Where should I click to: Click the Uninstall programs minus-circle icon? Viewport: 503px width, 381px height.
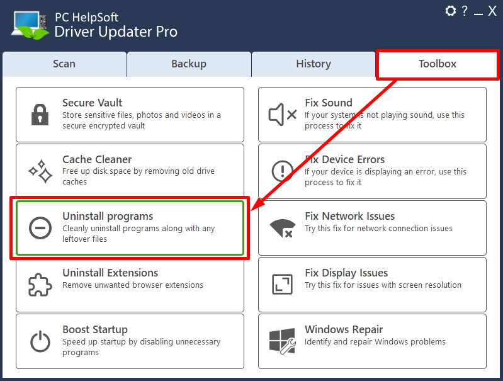(40, 228)
